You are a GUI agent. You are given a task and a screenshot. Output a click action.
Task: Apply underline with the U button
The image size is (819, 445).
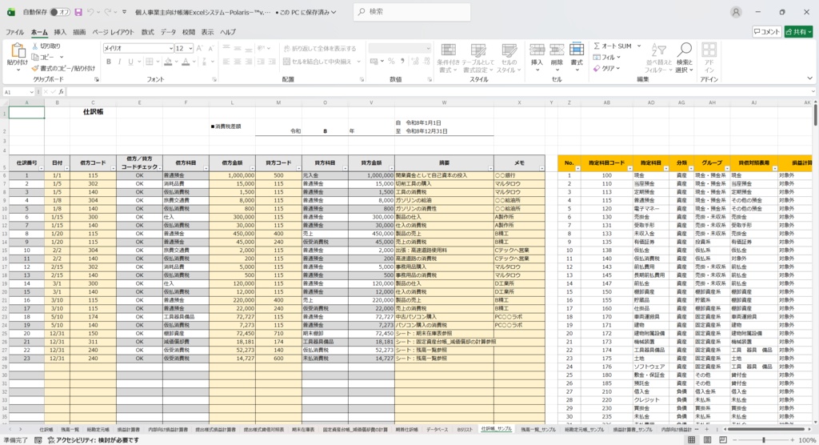pos(130,62)
